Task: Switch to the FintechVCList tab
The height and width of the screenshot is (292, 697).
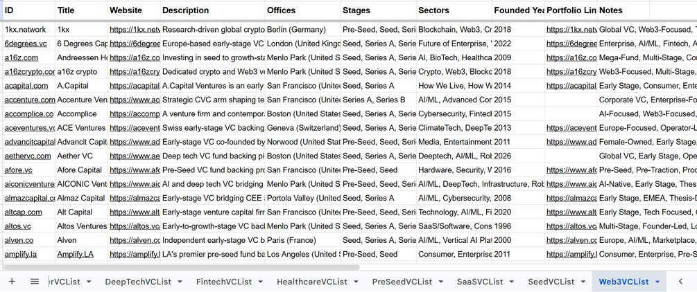Action: (x=224, y=282)
